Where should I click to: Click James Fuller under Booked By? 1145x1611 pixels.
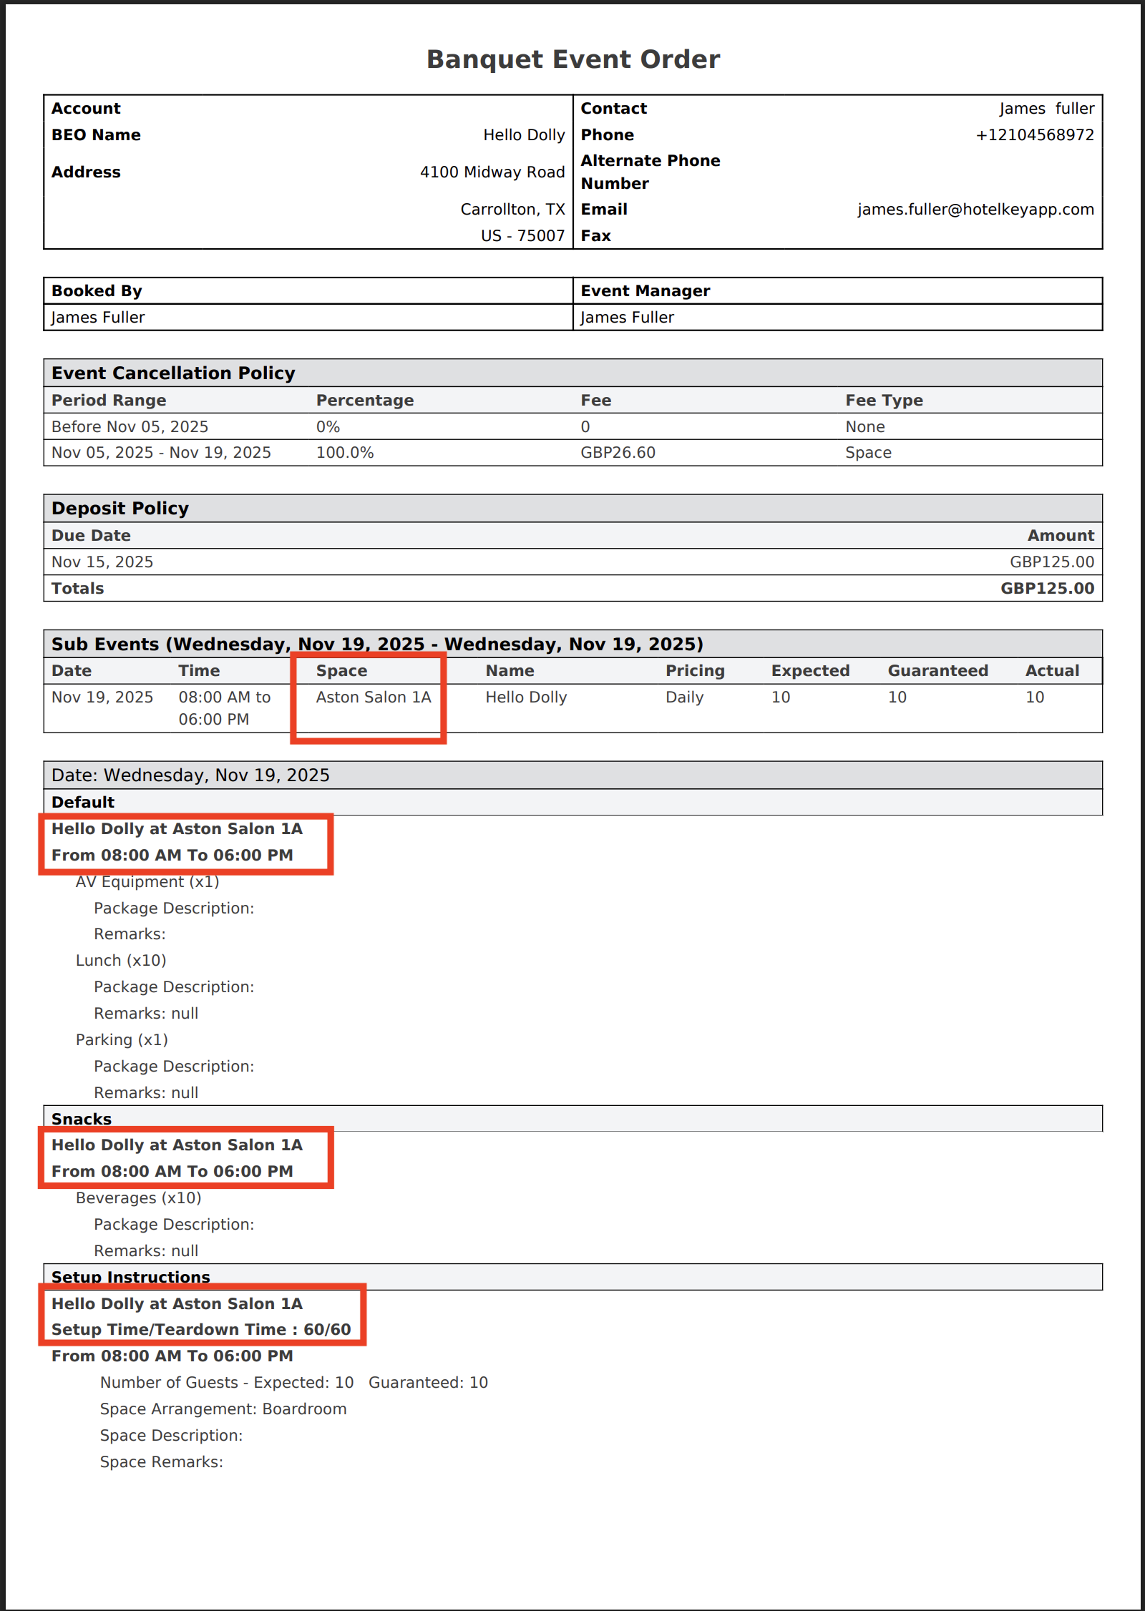[x=98, y=318]
